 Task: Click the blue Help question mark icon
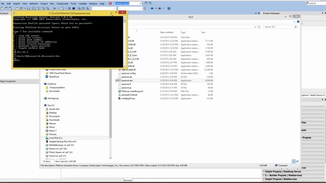169,8
